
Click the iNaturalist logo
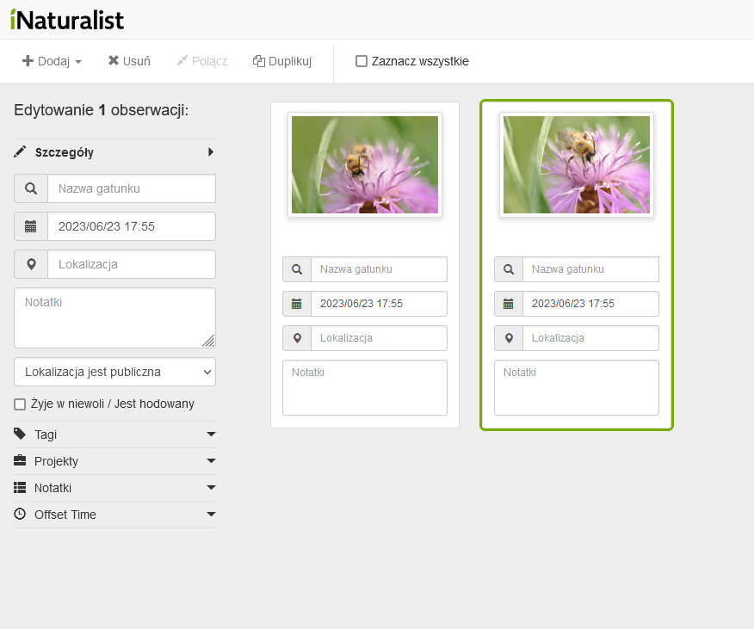[x=67, y=19]
